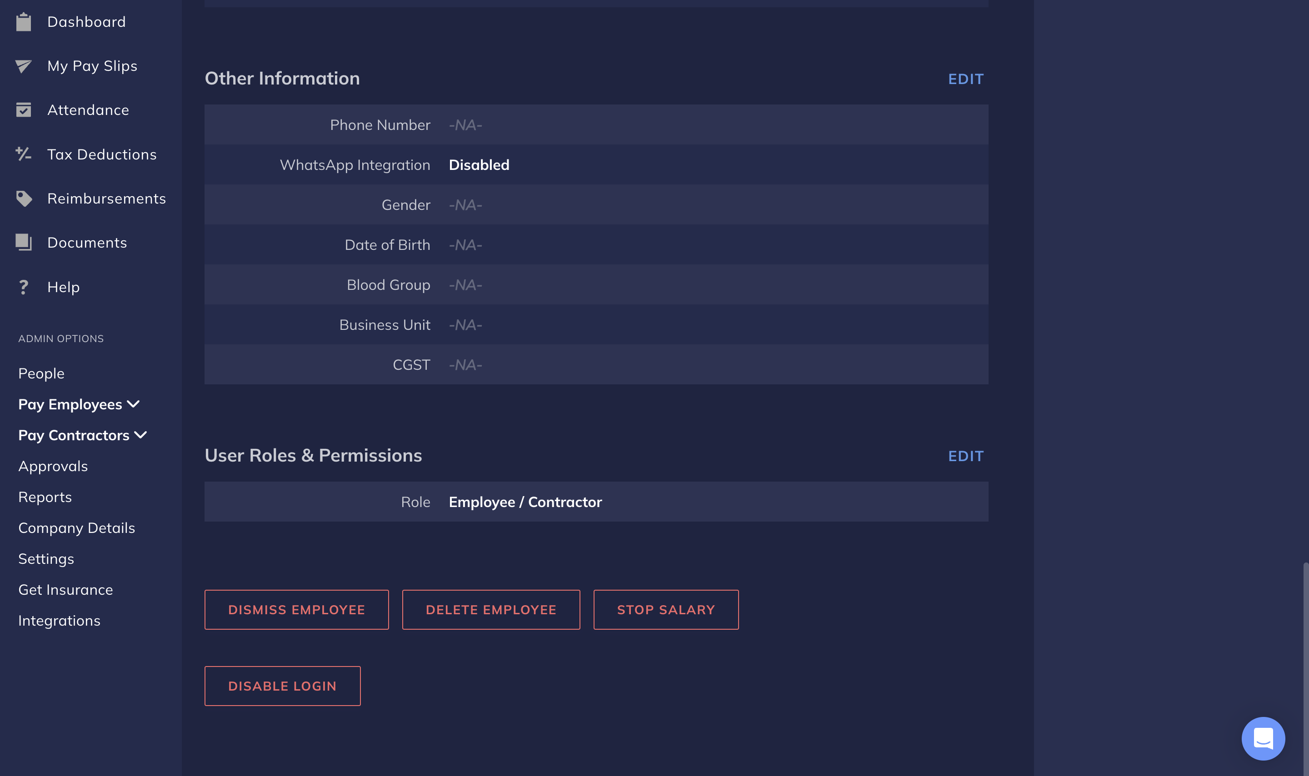Image resolution: width=1309 pixels, height=776 pixels.
Task: Open the Reports admin page
Action: coord(45,497)
